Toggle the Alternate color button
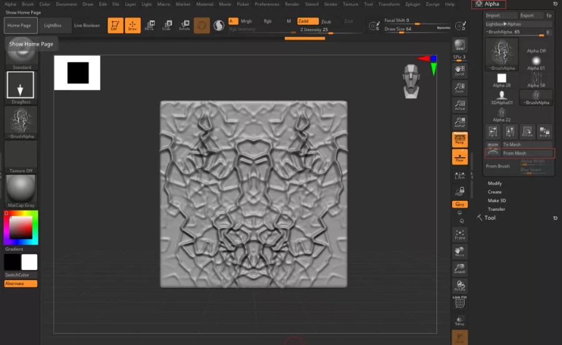Image resolution: width=562 pixels, height=345 pixels. (21, 283)
